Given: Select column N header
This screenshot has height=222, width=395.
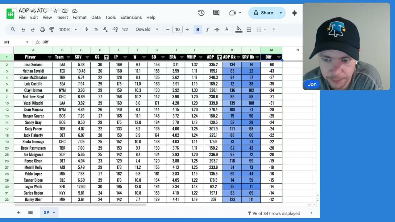Looking at the screenshot, I should [x=297, y=50].
